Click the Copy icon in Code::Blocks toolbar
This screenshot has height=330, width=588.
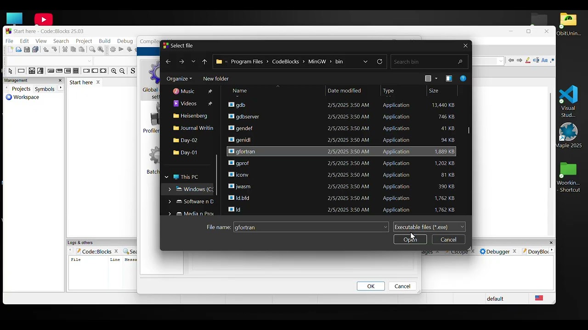tap(73, 49)
